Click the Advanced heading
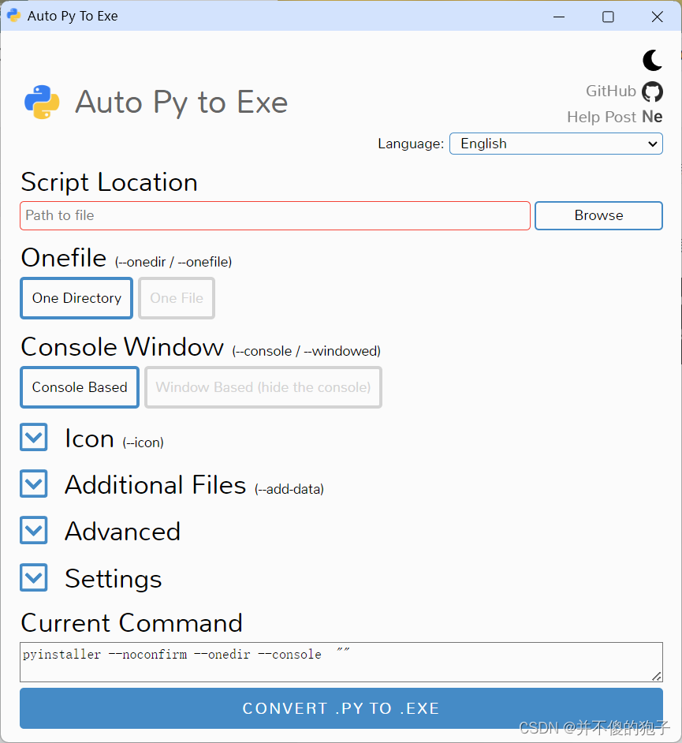Screen dimensions: 682x743 [x=123, y=531]
